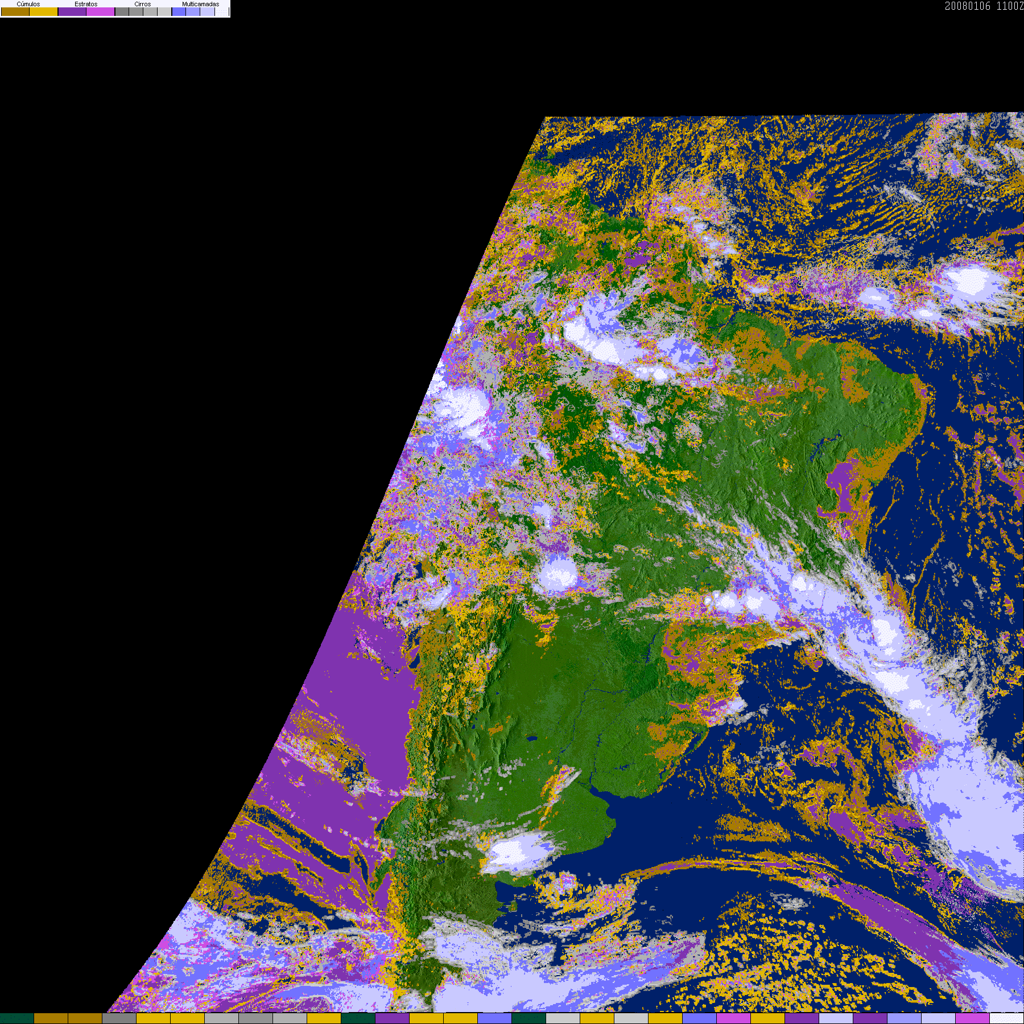Click the darkest blue Multicamadas legend swatch
Viewport: 1024px width, 1024px height.
[179, 11]
